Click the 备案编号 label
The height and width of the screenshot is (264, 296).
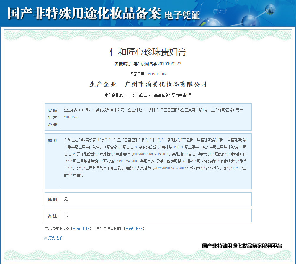coord(123,64)
